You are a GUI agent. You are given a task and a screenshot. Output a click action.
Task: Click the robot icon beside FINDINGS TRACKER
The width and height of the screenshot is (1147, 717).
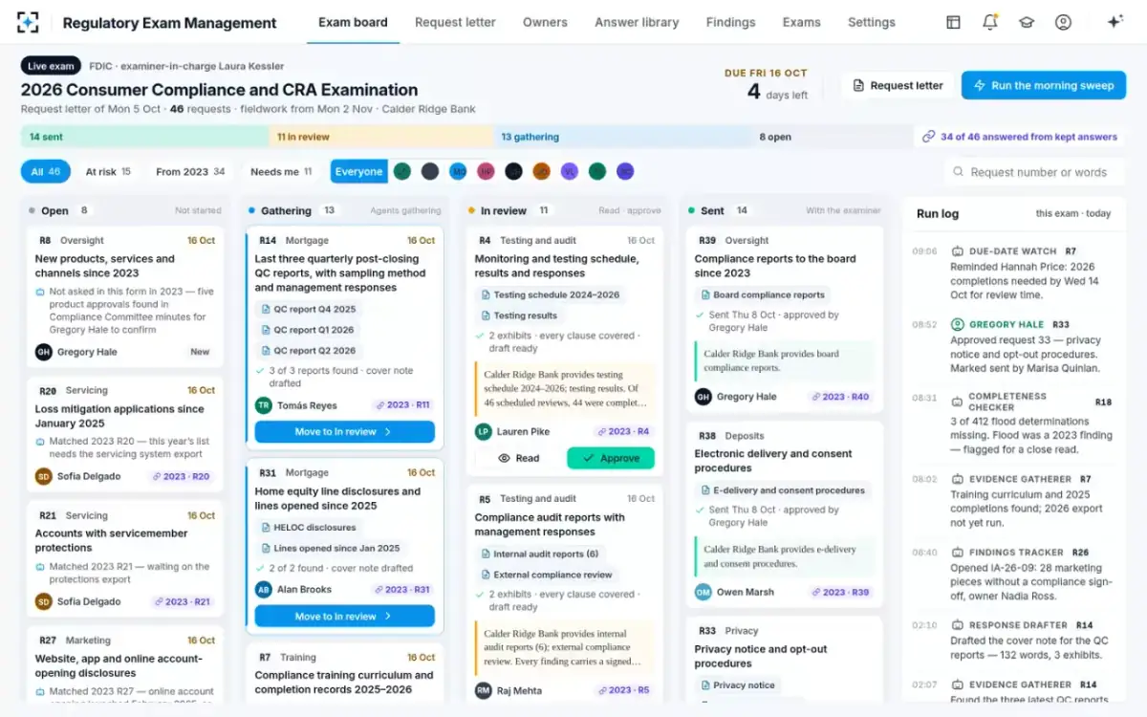pyautogui.click(x=957, y=552)
